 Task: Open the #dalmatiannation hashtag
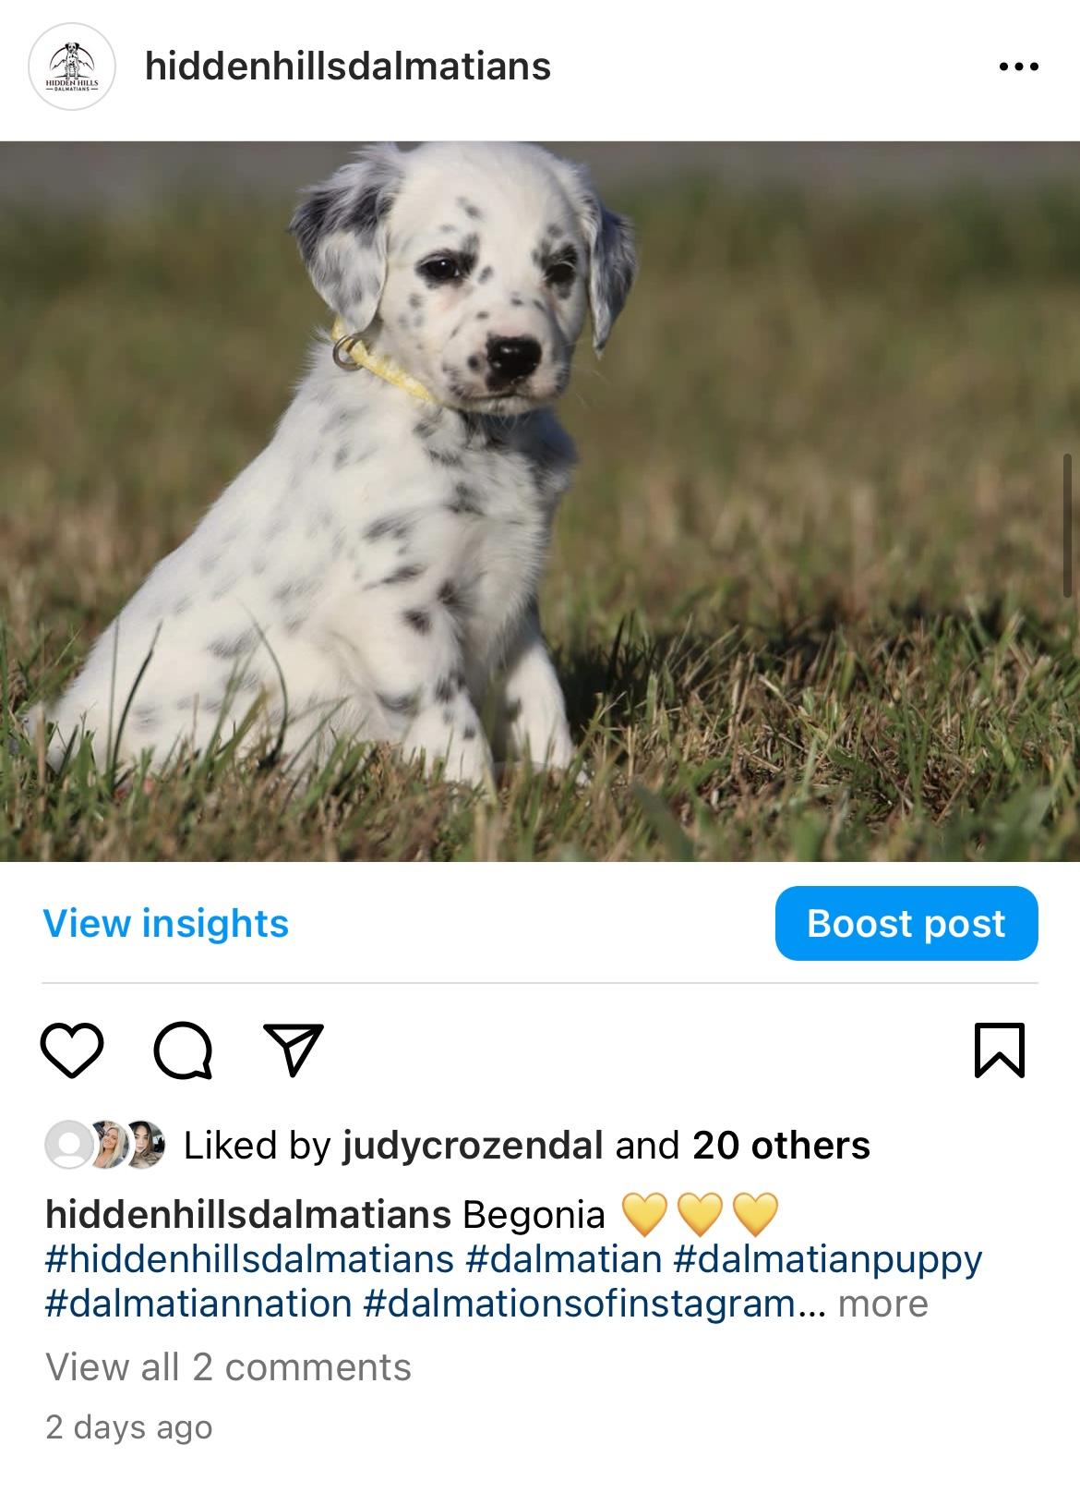(198, 1304)
